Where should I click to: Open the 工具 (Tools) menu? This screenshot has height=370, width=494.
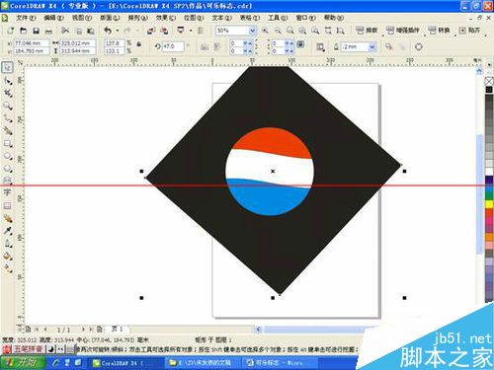point(278,18)
